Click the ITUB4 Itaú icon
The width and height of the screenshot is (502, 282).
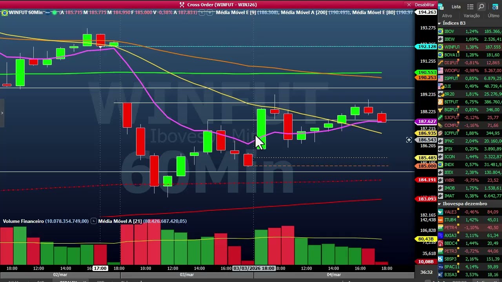click(x=440, y=220)
